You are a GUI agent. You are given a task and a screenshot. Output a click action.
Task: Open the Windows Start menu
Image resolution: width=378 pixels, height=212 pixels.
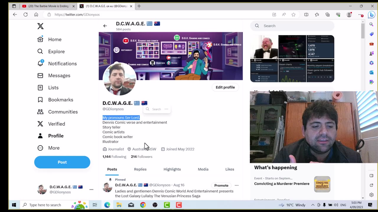(x=14, y=205)
